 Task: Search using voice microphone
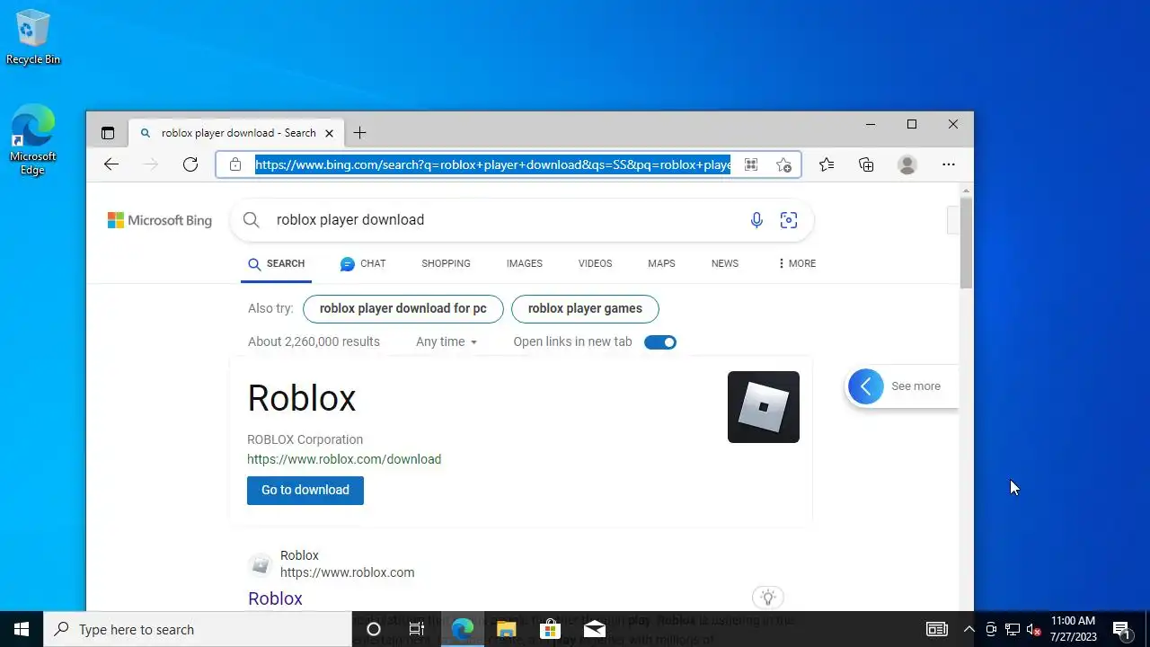pos(756,220)
